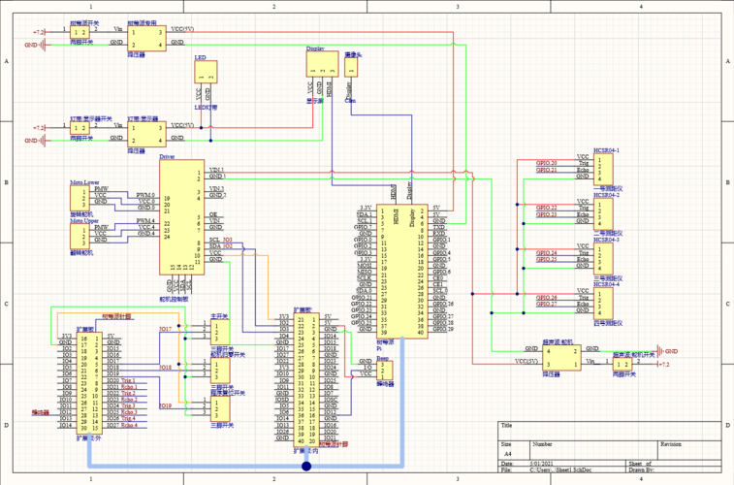
Task: Click the Revision field in title block
Action: pyautogui.click(x=689, y=450)
